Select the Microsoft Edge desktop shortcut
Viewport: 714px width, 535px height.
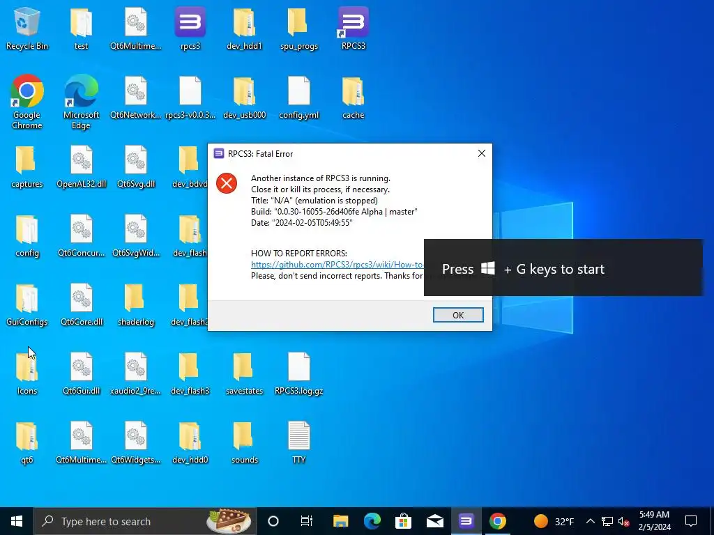click(x=81, y=102)
